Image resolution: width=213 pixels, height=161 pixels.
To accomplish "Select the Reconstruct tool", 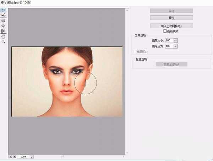I will [x=4, y=15].
